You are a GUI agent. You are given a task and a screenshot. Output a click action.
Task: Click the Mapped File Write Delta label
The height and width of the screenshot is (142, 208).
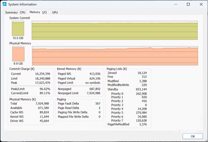[73, 117]
